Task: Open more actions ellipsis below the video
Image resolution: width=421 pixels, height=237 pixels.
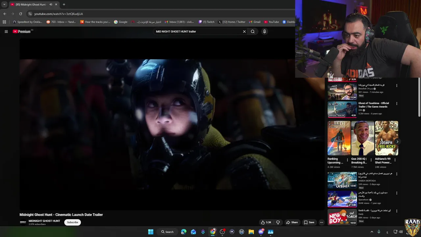Action: click(x=322, y=222)
